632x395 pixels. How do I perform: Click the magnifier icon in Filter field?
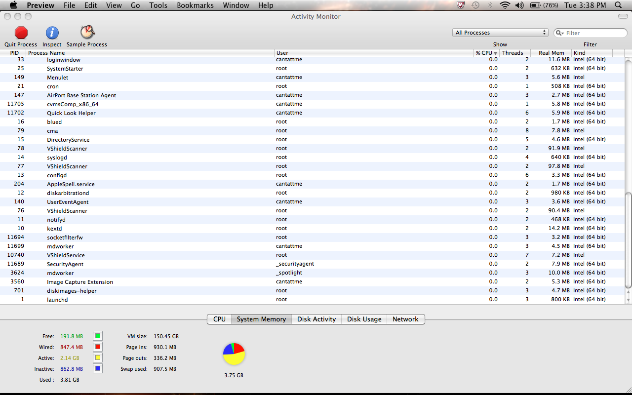pos(560,33)
